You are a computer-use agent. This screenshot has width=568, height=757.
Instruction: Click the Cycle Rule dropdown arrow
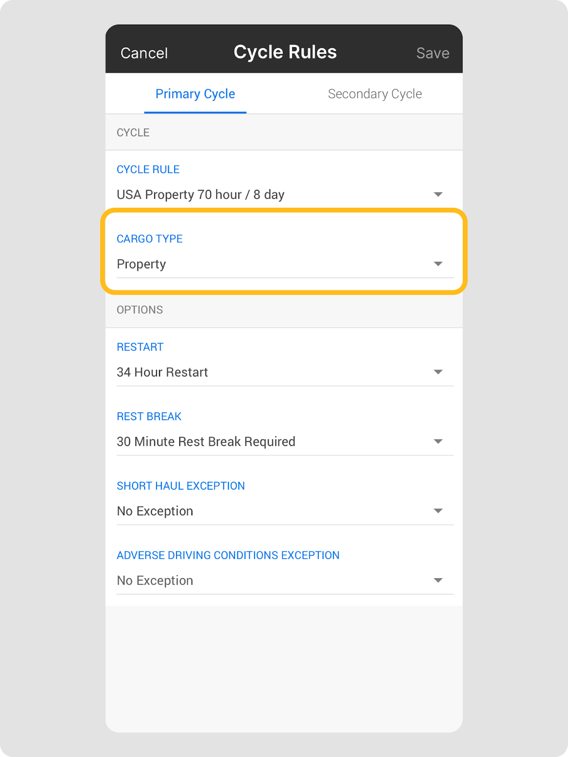coord(438,194)
